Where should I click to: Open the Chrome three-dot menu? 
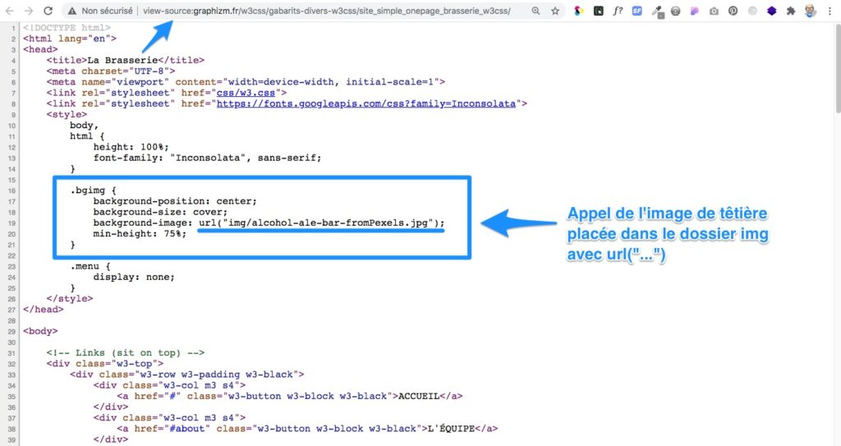[x=830, y=11]
